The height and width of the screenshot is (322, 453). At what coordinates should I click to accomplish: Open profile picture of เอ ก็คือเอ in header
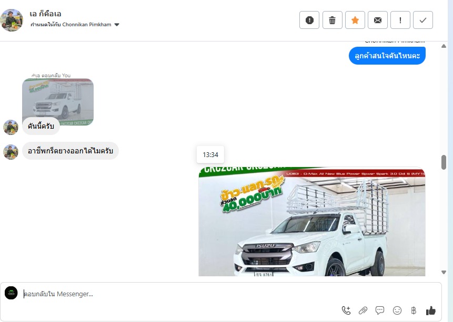pos(12,20)
